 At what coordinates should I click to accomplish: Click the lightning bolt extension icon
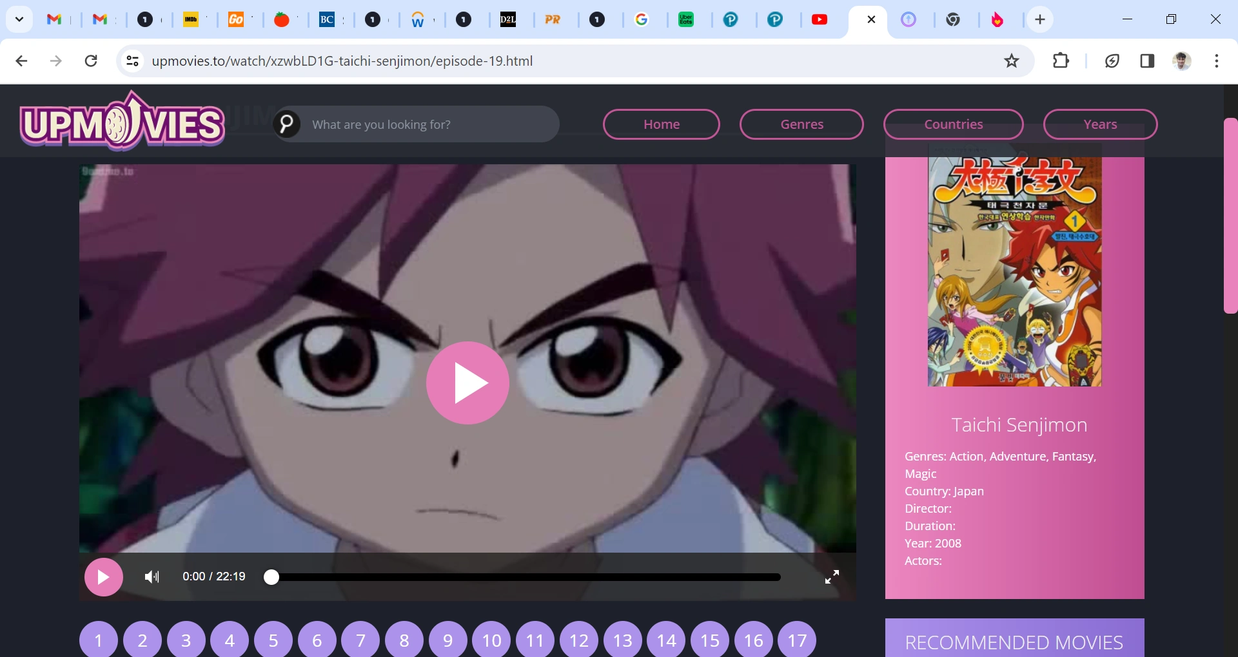(x=1112, y=61)
